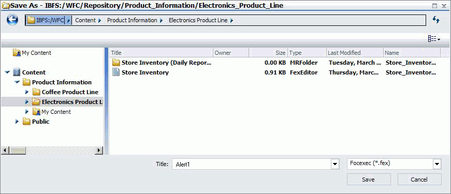Expand the Public folder node
The width and height of the screenshot is (451, 194).
17,122
